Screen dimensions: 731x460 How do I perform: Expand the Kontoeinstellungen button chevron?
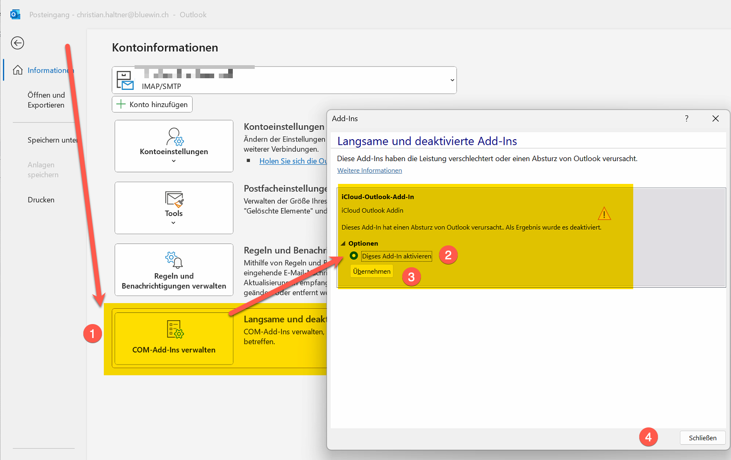click(x=174, y=161)
